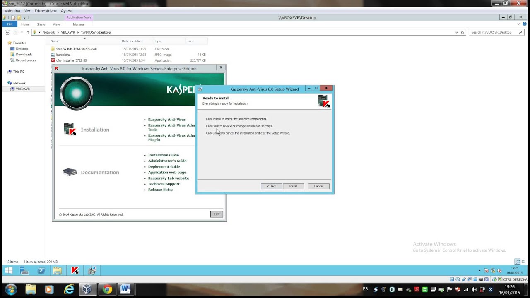Open VirtualBox Máquina menu
530x298 pixels.
point(12,11)
